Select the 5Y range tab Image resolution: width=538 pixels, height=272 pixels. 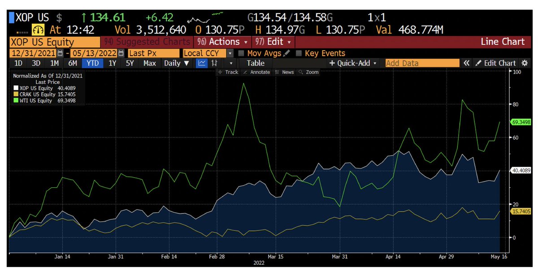(x=130, y=63)
